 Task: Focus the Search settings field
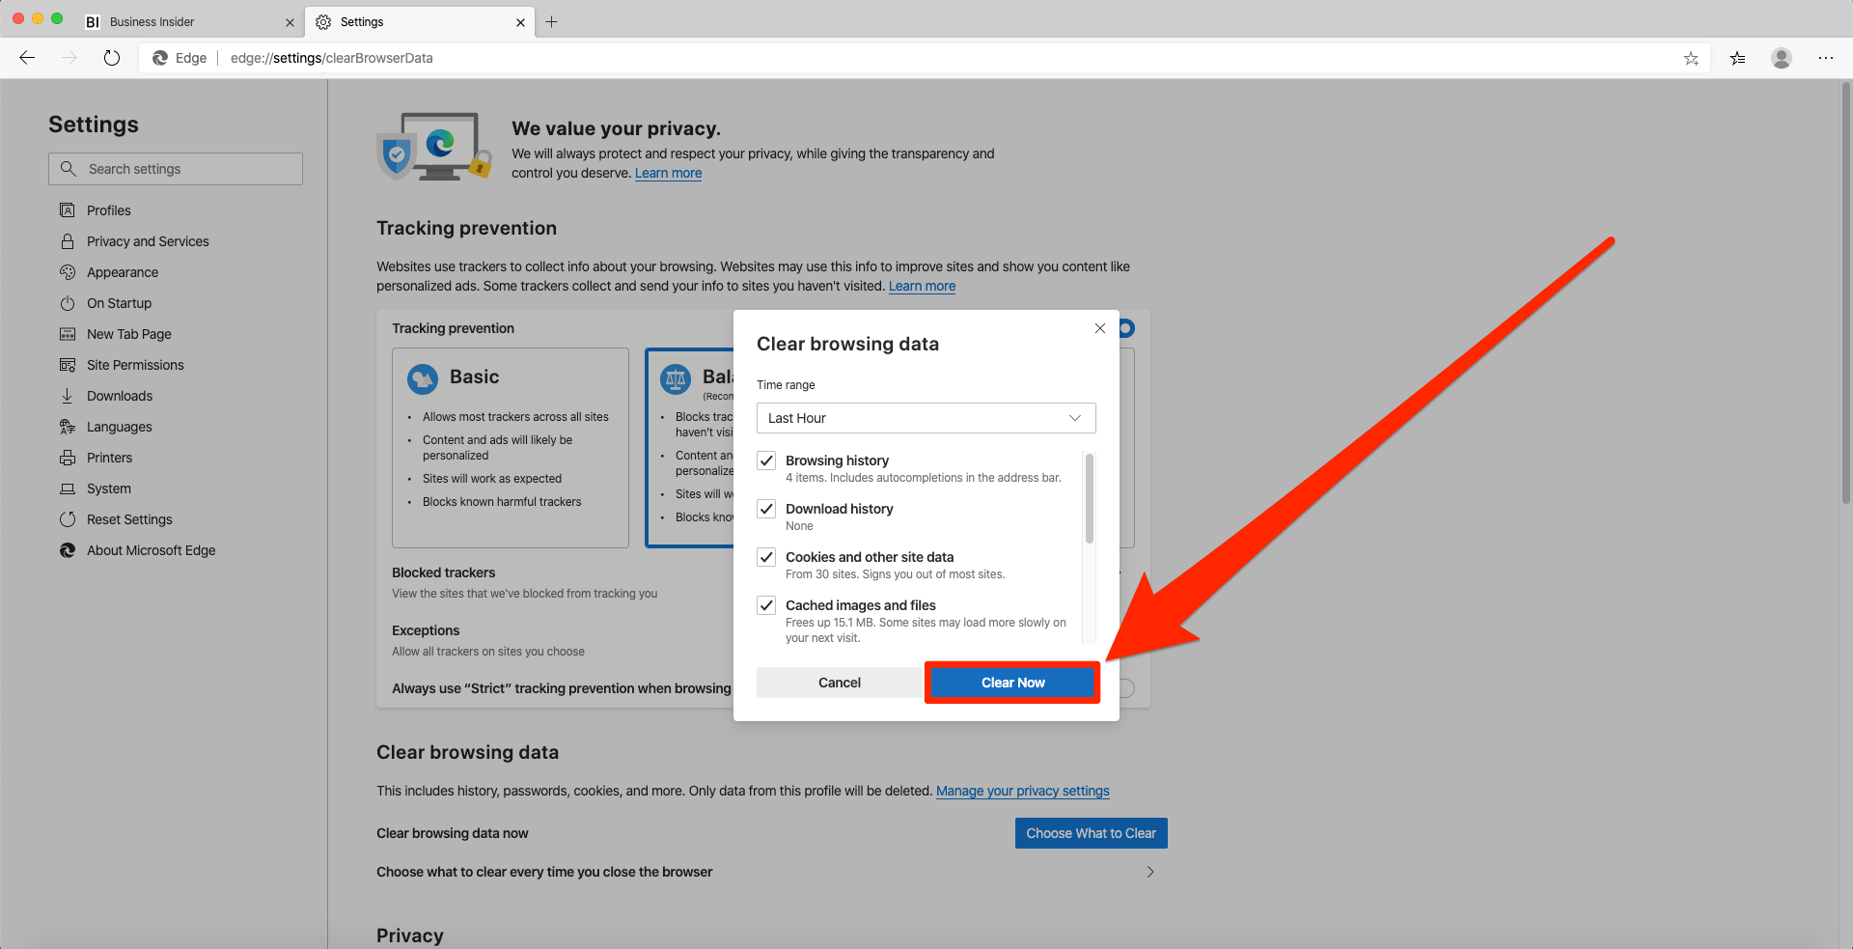[x=176, y=169]
